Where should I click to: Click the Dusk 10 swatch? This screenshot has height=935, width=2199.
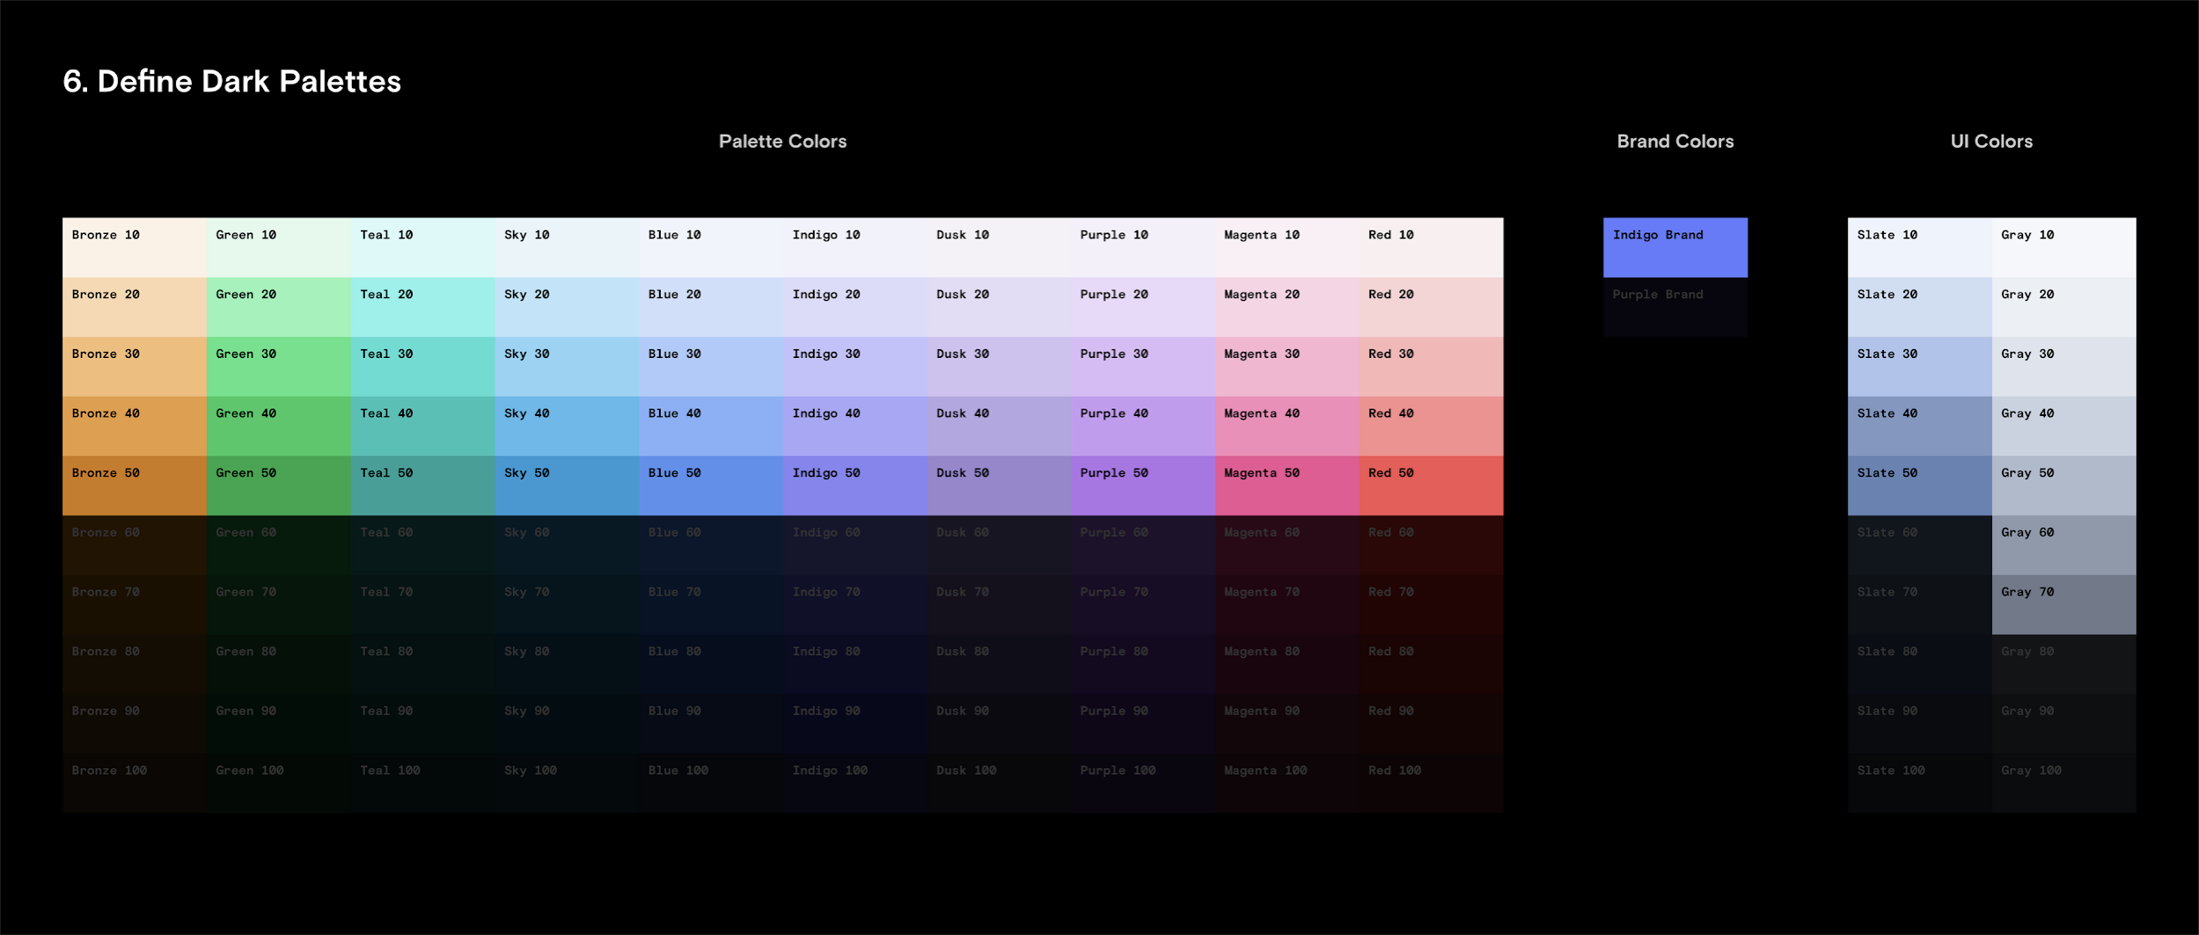(999, 247)
